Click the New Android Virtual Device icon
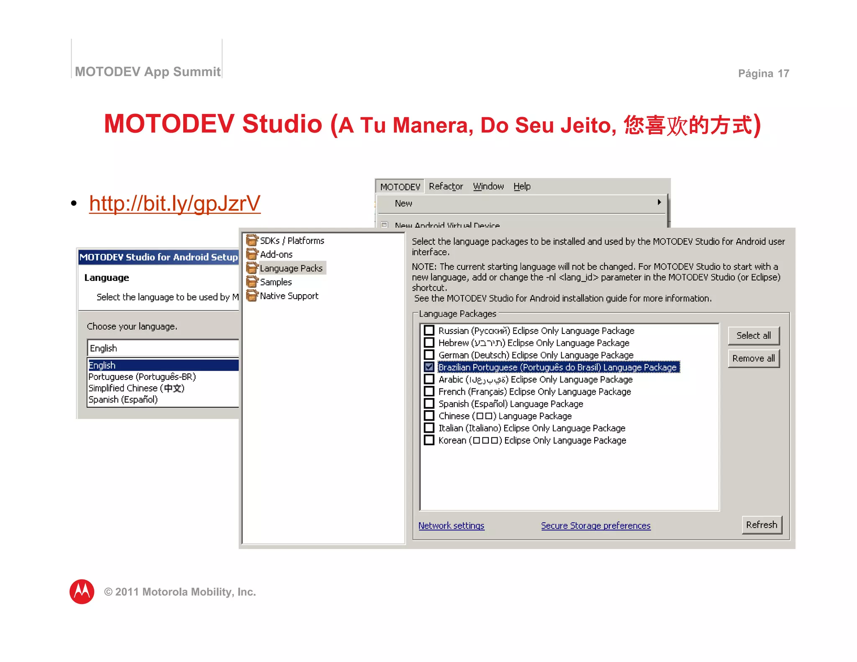This screenshot has height=662, width=857. [384, 225]
